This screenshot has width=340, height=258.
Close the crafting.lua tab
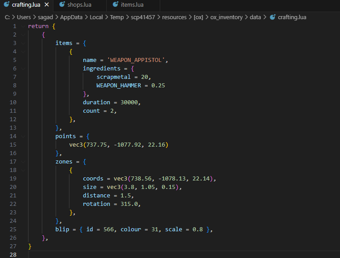point(47,4)
